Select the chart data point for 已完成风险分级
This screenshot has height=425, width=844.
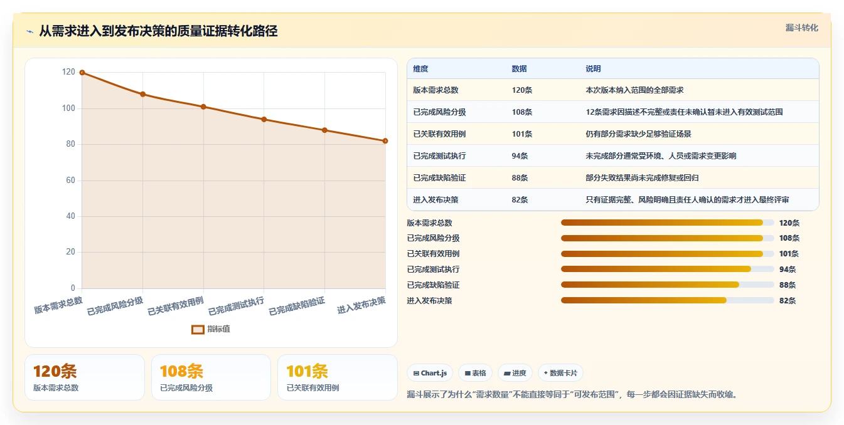[142, 94]
